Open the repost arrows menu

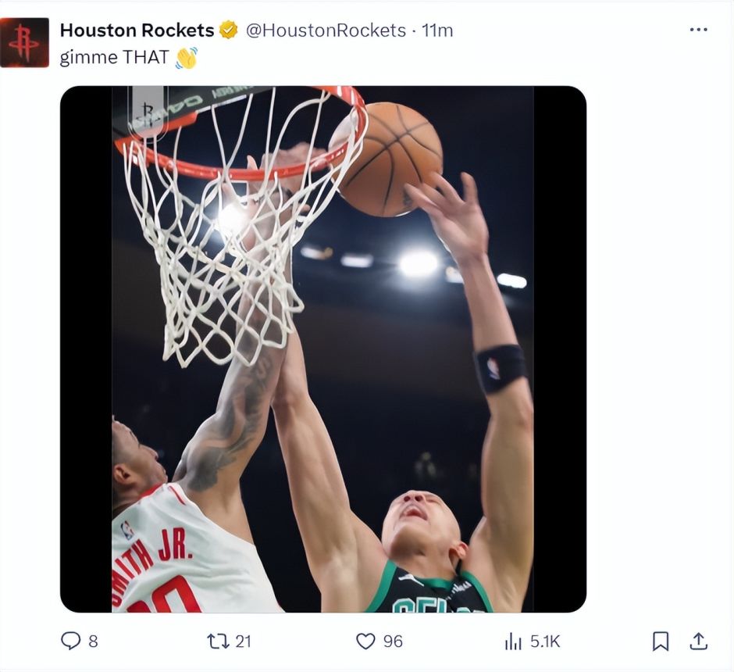pyautogui.click(x=217, y=641)
